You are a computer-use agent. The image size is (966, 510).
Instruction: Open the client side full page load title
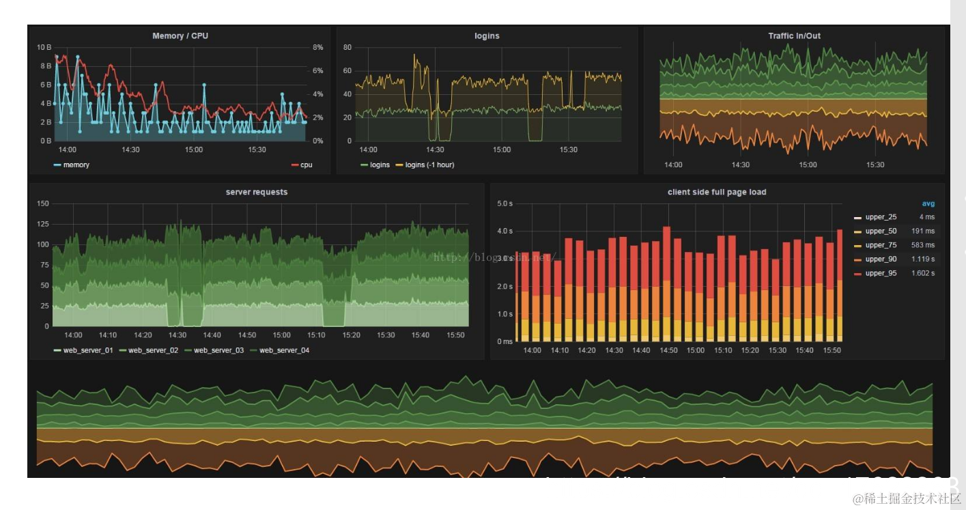click(717, 192)
